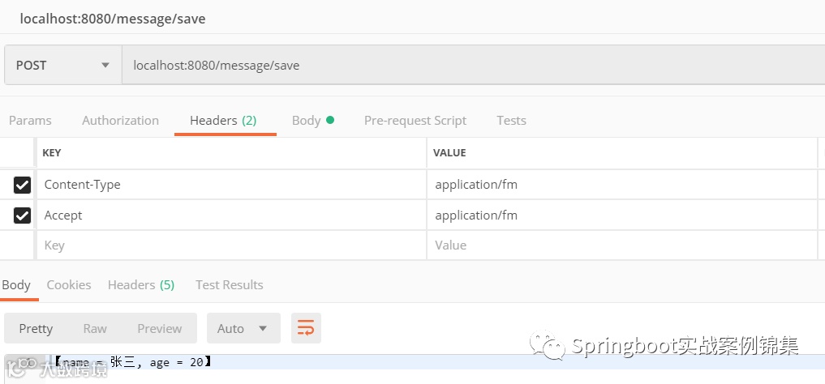Open the Tests tab
This screenshot has height=384, width=825.
click(x=511, y=120)
